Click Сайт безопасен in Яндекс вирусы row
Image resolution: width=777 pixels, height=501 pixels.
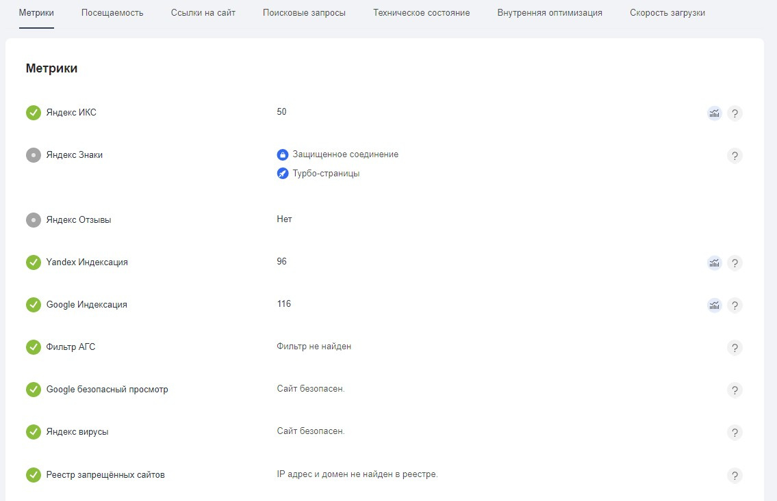tap(311, 431)
